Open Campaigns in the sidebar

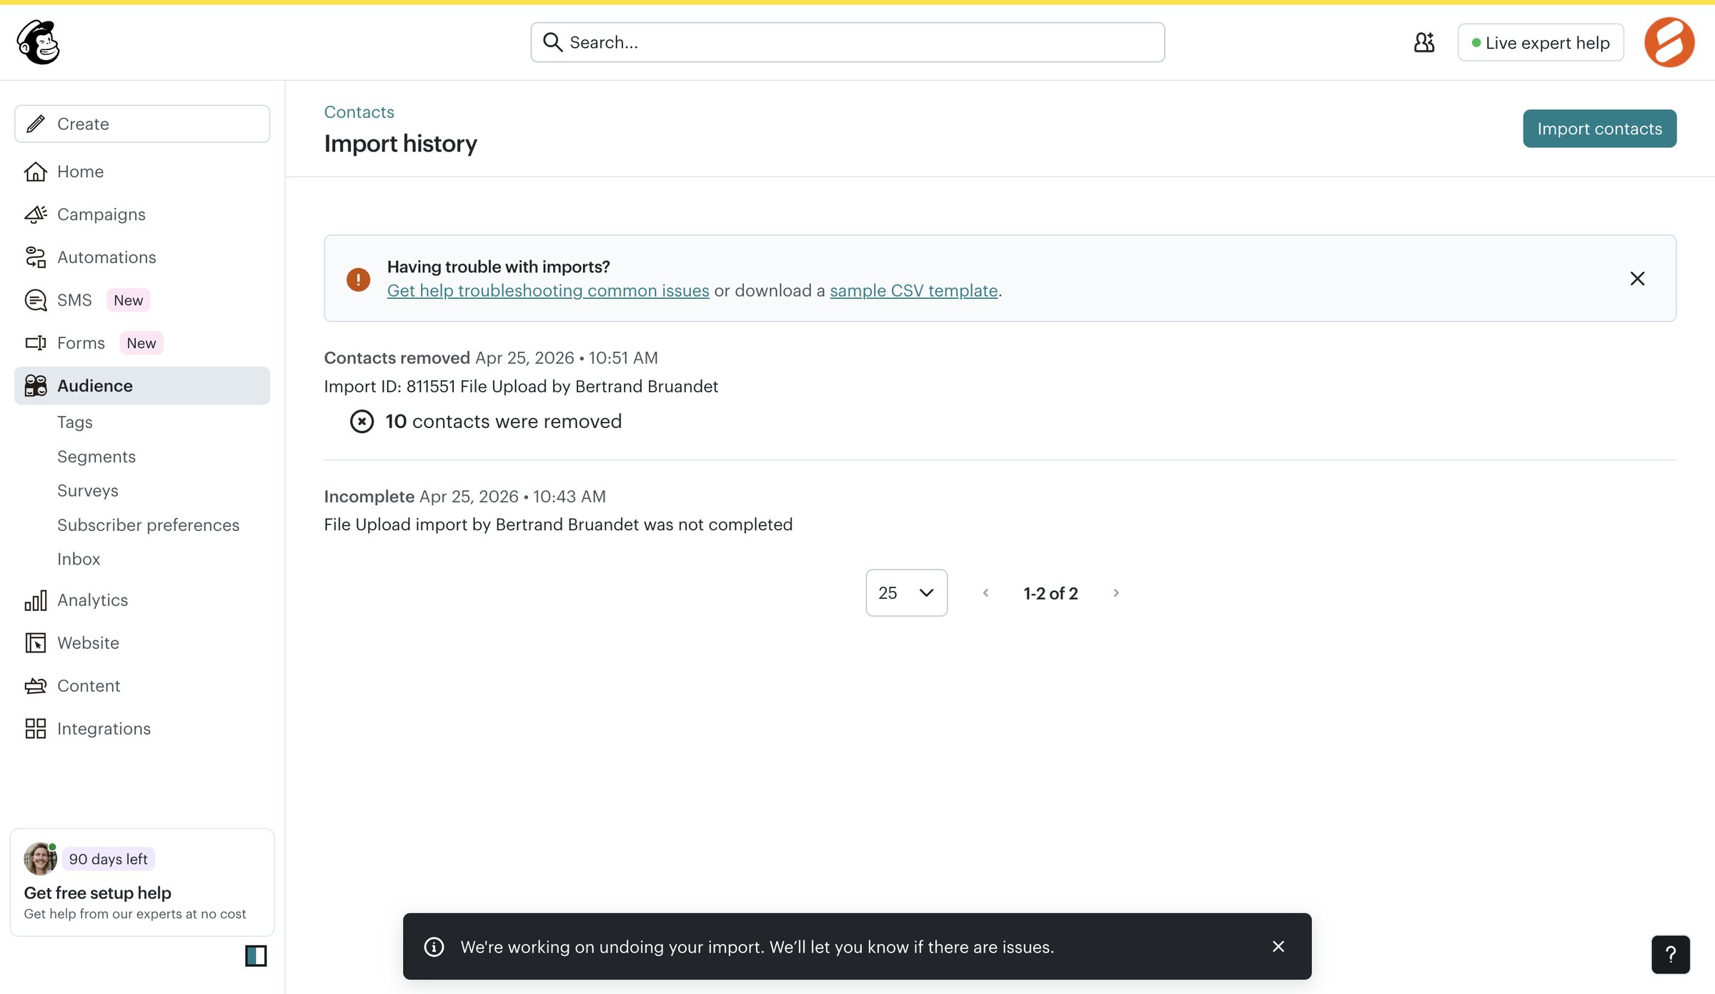[x=142, y=214]
